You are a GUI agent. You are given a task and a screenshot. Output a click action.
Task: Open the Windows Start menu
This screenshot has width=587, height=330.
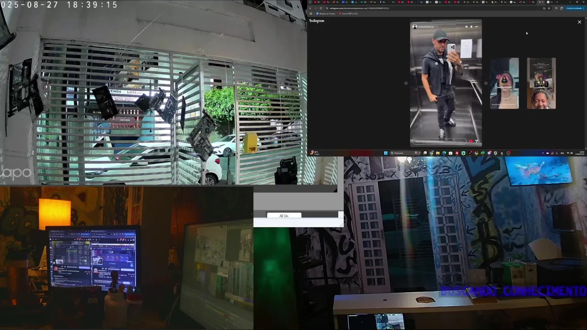tap(386, 153)
